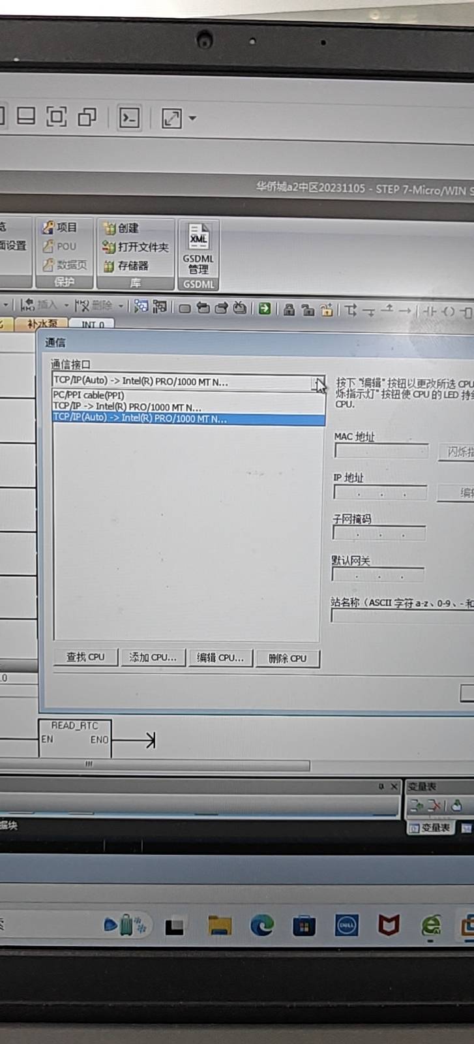Click the third icon in the 变量表 toolbar
This screenshot has height=1044, width=474.
pyautogui.click(x=457, y=806)
